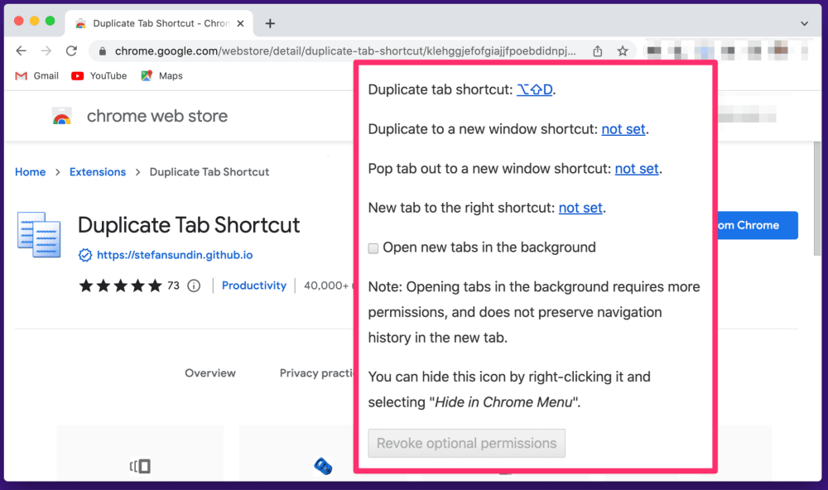Click the 73 ratings count
828x490 pixels.
pyautogui.click(x=173, y=286)
